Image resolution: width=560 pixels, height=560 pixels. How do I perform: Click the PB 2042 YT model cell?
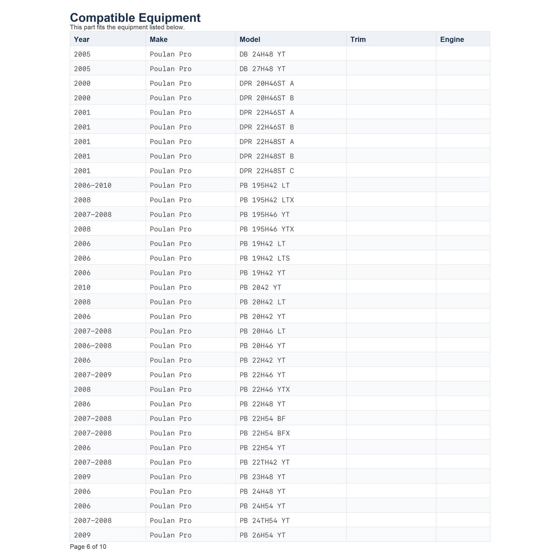(x=291, y=287)
